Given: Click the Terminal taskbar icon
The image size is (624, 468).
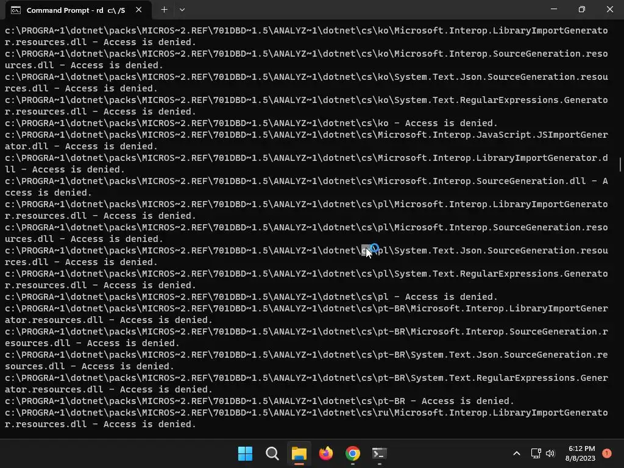Looking at the screenshot, I should tap(379, 453).
